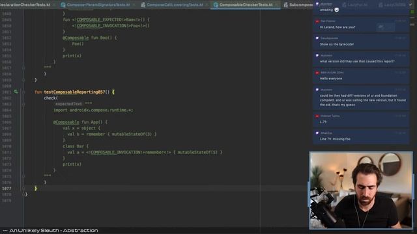Image resolution: width=417 pixels, height=234 pixels.
Task: Click platform icon beside 'Line 79: missing foo' message
Action: point(317,133)
